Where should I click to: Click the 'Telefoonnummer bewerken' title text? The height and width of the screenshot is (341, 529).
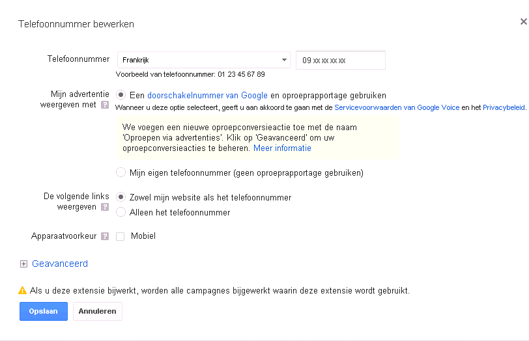(x=76, y=24)
